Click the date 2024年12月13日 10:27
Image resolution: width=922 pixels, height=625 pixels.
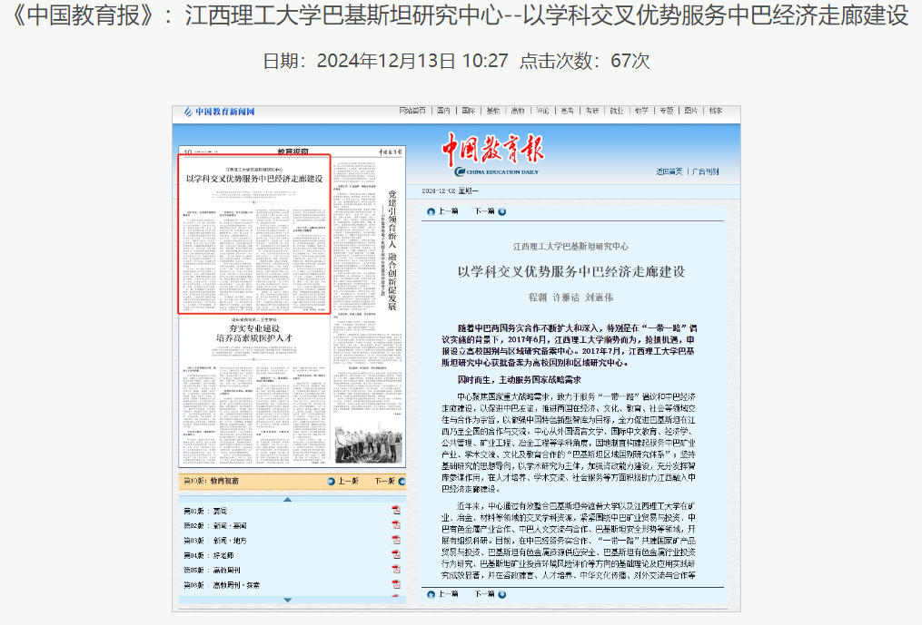pyautogui.click(x=385, y=61)
